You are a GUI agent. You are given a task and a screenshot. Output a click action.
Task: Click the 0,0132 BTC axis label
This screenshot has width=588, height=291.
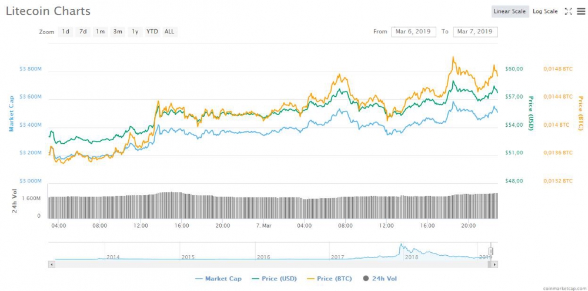[558, 181]
